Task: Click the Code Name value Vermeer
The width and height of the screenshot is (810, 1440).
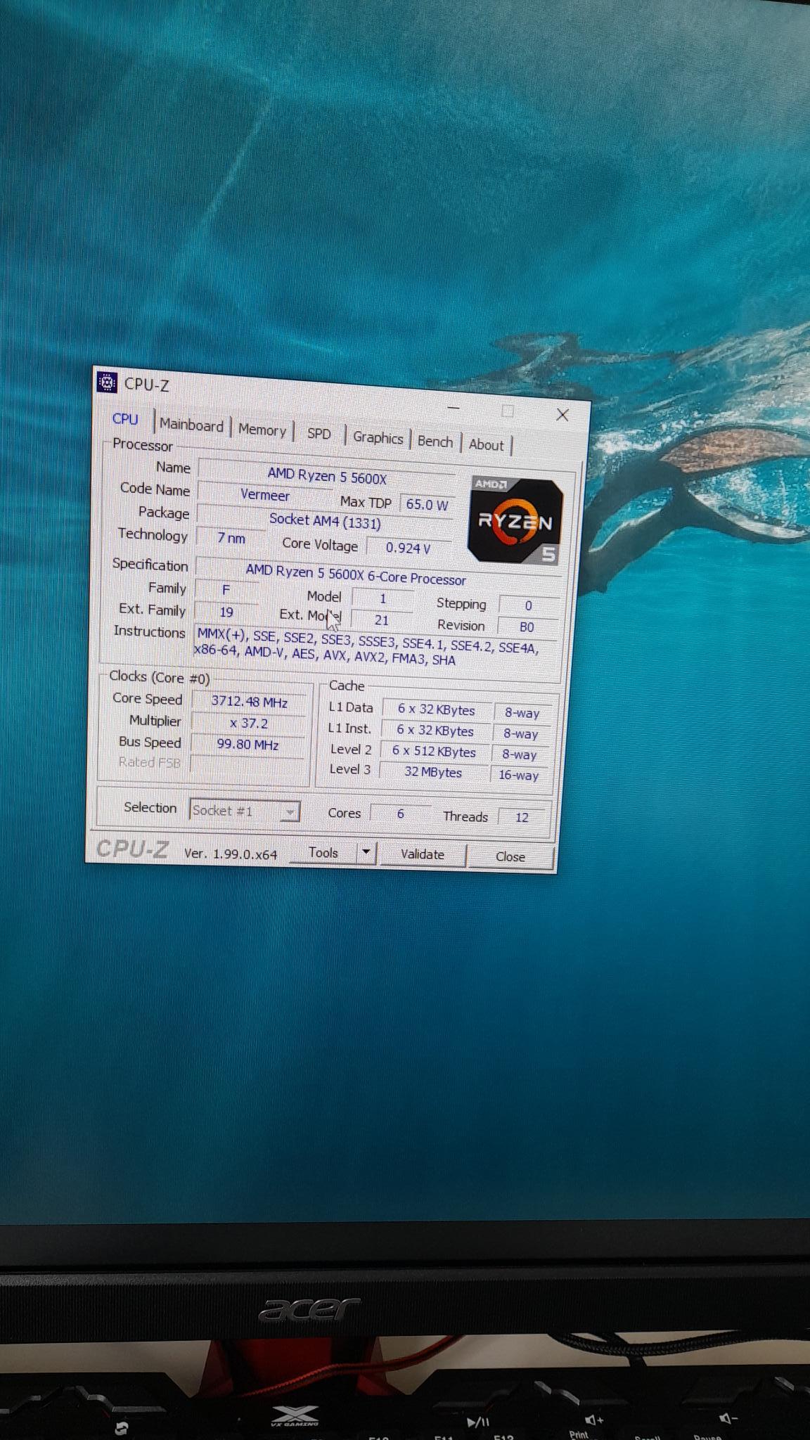Action: tap(265, 495)
